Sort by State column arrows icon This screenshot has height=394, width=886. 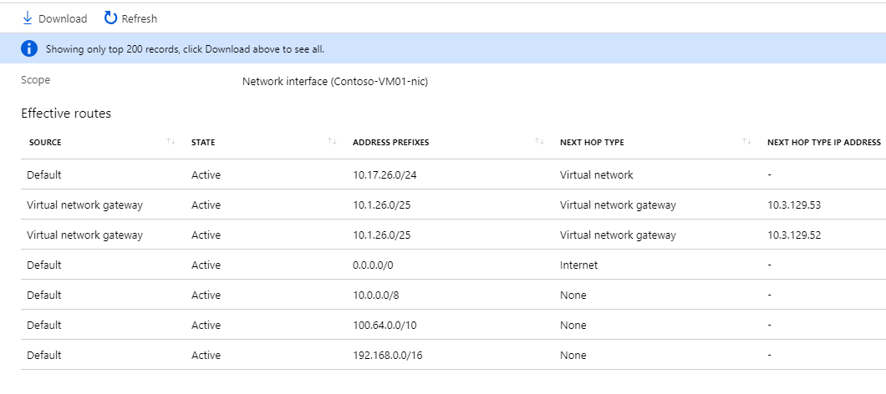(x=333, y=142)
